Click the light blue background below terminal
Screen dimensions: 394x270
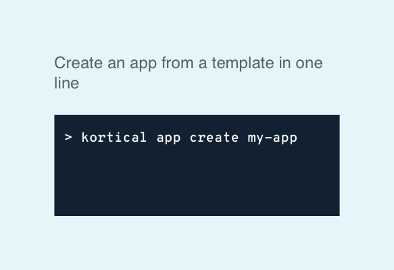click(x=197, y=243)
